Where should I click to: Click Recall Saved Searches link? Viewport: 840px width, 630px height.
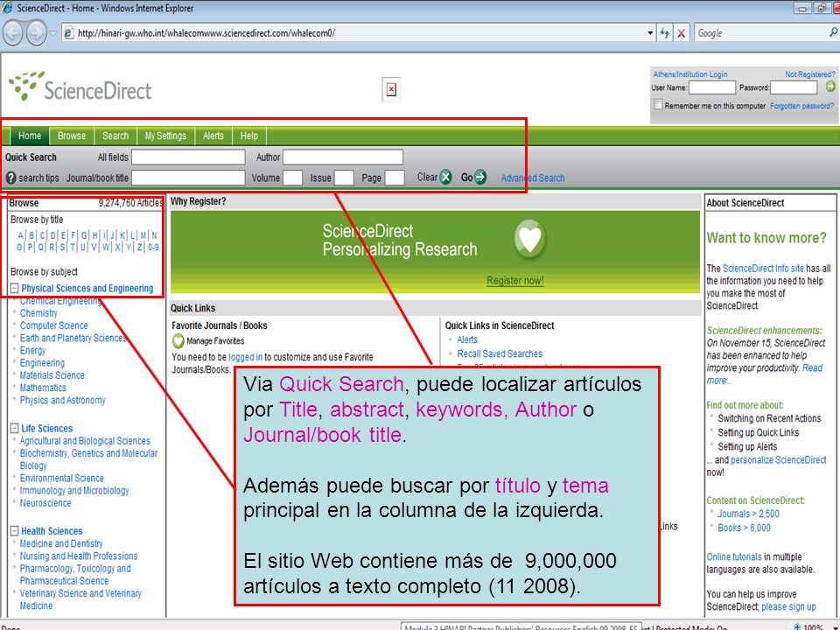(500, 353)
